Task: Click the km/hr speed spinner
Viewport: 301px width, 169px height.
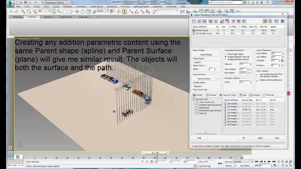Action: (251, 82)
